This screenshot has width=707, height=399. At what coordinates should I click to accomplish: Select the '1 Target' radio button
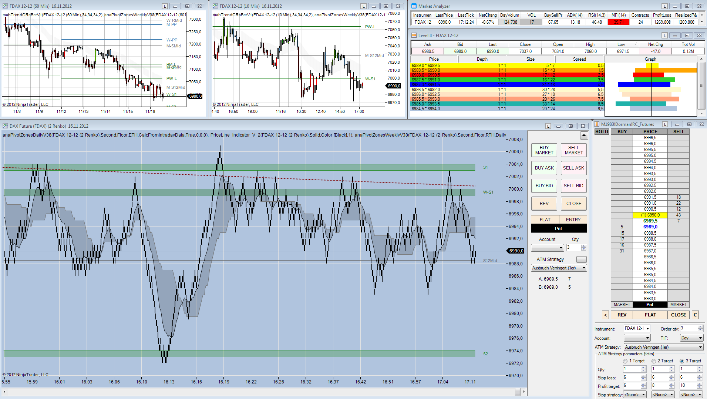coord(625,361)
